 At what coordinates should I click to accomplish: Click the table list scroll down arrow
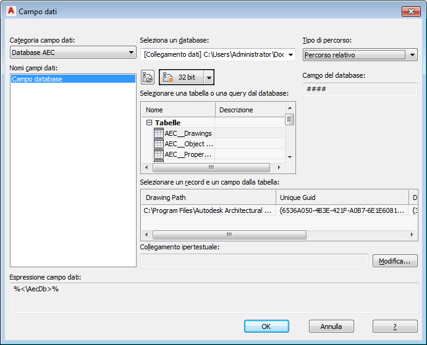[290, 157]
